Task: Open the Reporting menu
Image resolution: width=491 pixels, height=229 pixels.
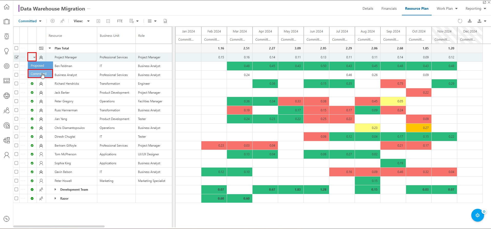Action: click(476, 8)
